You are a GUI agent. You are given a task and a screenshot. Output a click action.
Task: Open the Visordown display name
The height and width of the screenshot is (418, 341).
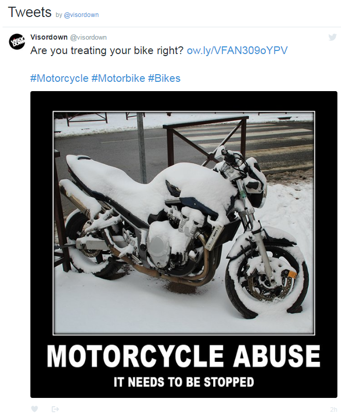(49, 37)
